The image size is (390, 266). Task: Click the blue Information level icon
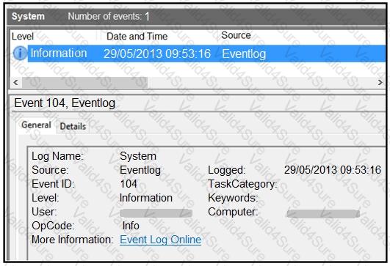coord(20,53)
